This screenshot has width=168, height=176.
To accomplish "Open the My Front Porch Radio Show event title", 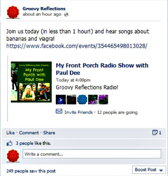I will [x=102, y=69].
